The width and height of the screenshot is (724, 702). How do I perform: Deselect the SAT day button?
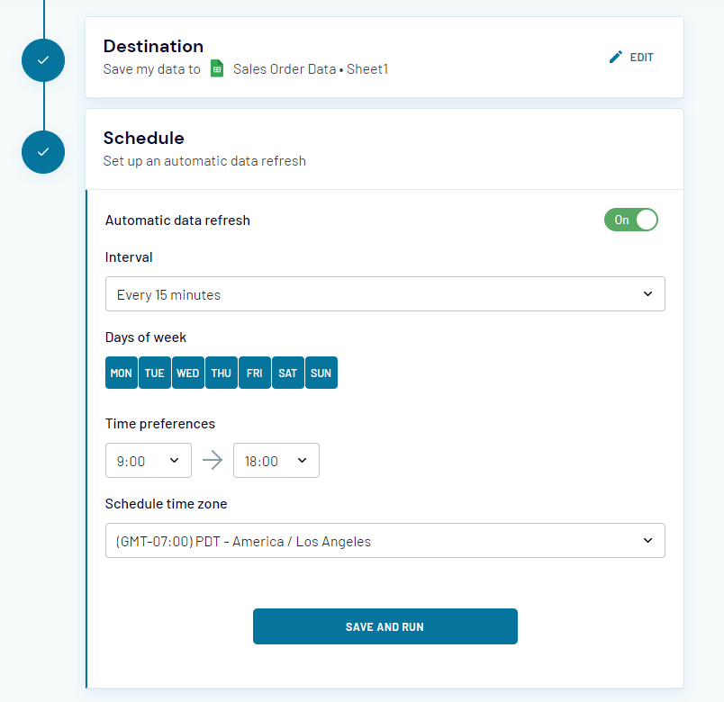click(287, 372)
